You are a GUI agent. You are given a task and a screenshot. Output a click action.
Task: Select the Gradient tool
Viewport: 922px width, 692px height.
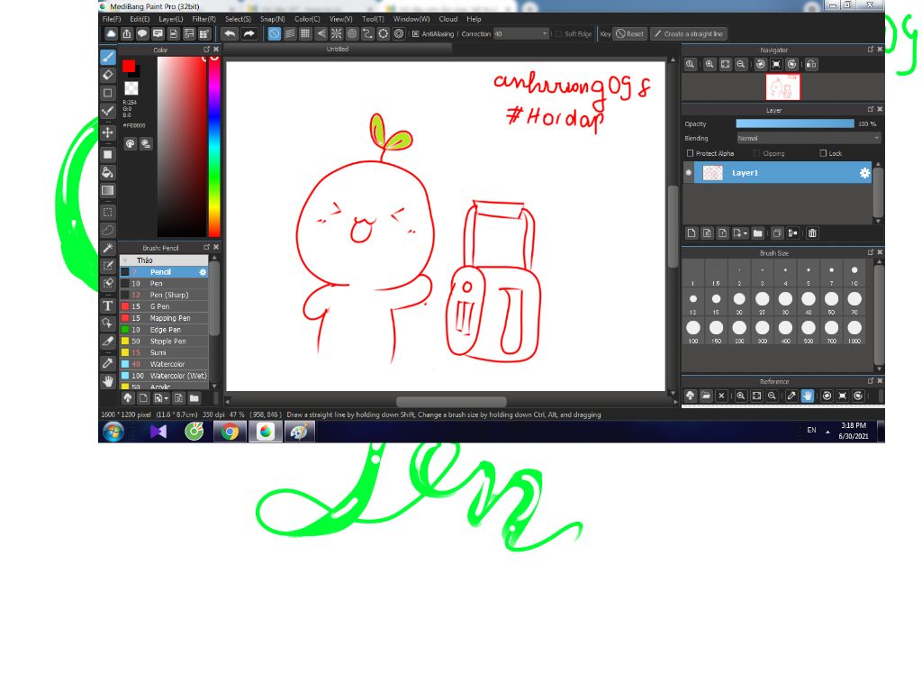[x=108, y=191]
